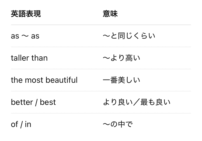Select the "the most beautiful" cell
Image resolution: width=202 pixels, height=141 pixels.
click(x=44, y=80)
